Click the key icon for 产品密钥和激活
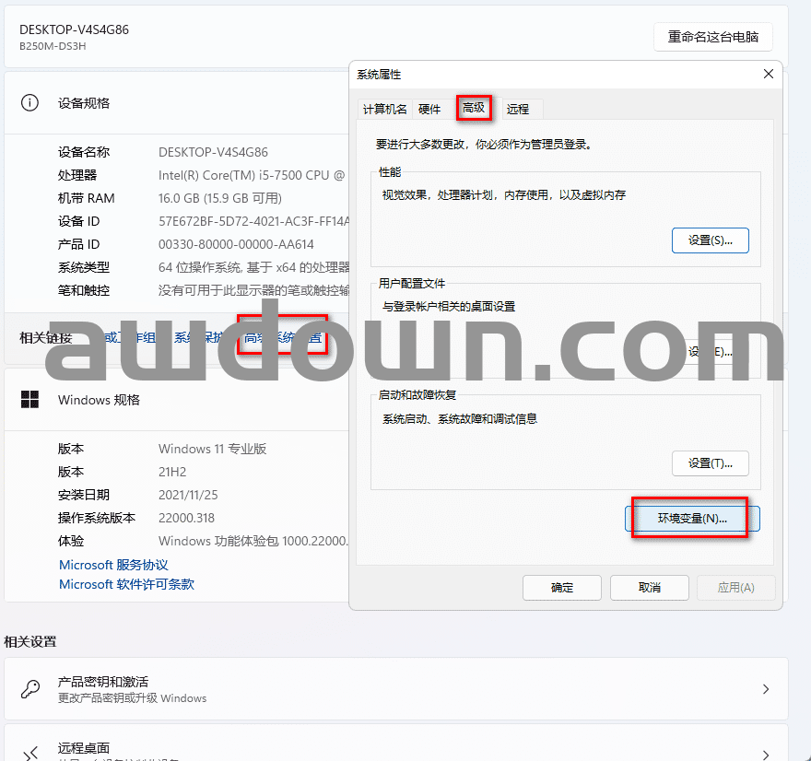The width and height of the screenshot is (811, 761). 30,689
